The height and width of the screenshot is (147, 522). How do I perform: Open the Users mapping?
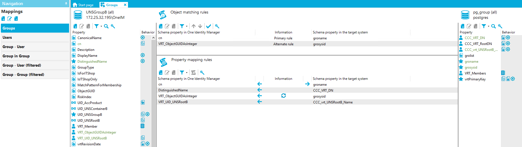point(35,37)
